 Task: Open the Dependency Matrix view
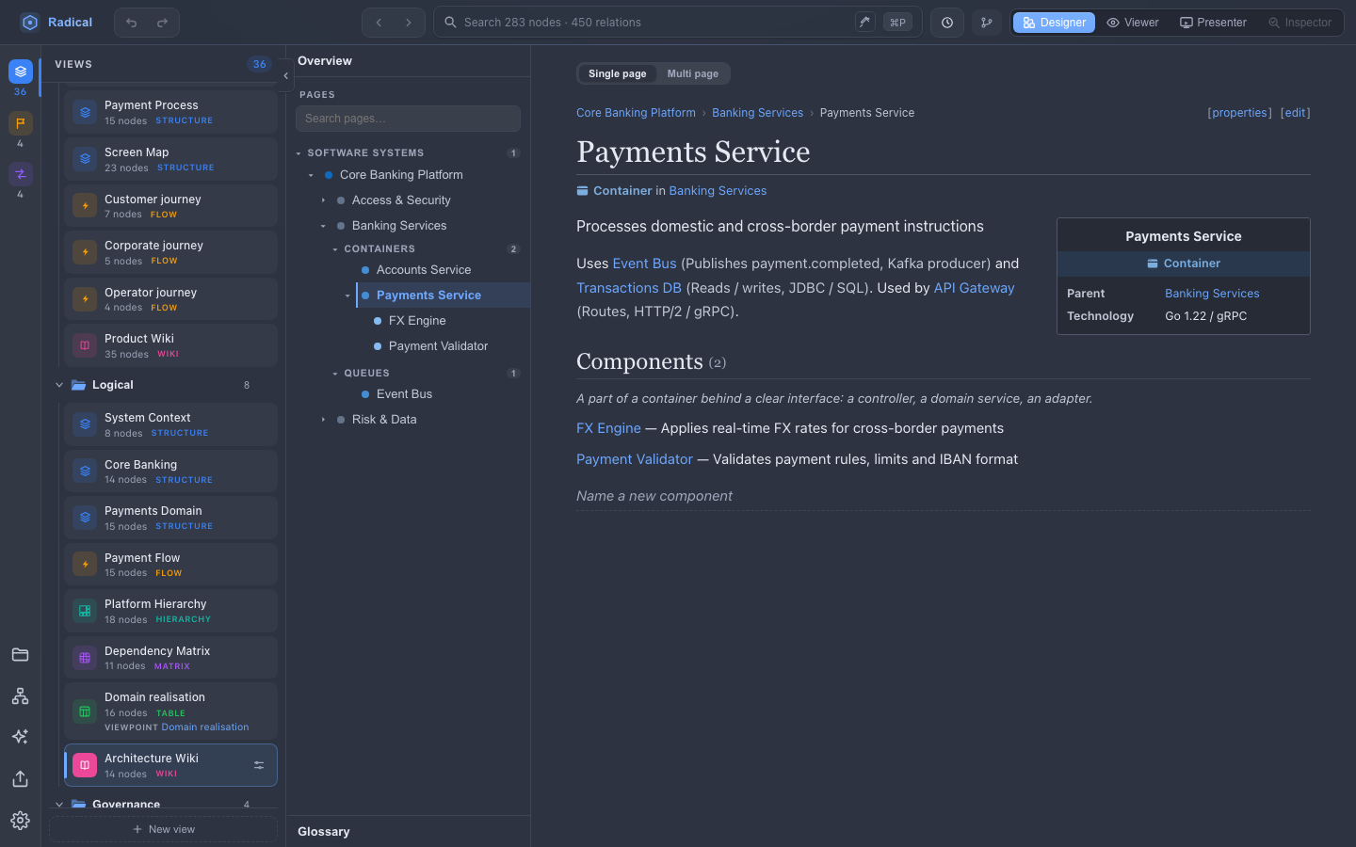170,658
